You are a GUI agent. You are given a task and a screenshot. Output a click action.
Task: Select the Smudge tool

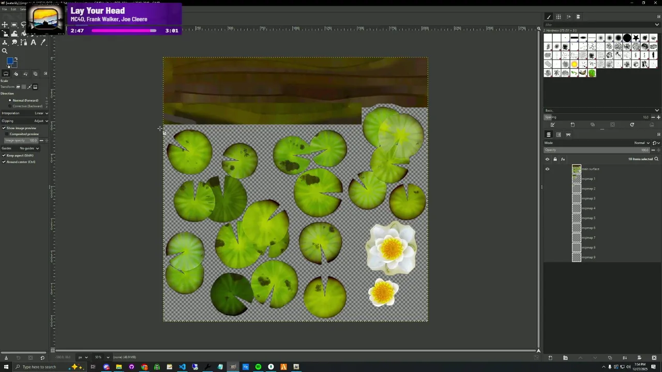click(14, 42)
